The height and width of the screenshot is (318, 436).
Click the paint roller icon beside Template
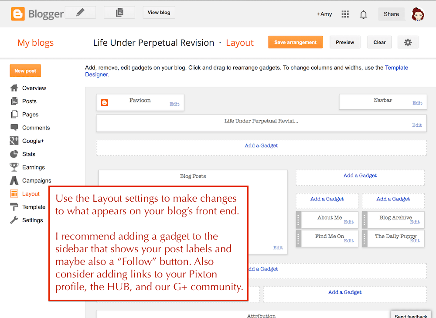pyautogui.click(x=14, y=207)
